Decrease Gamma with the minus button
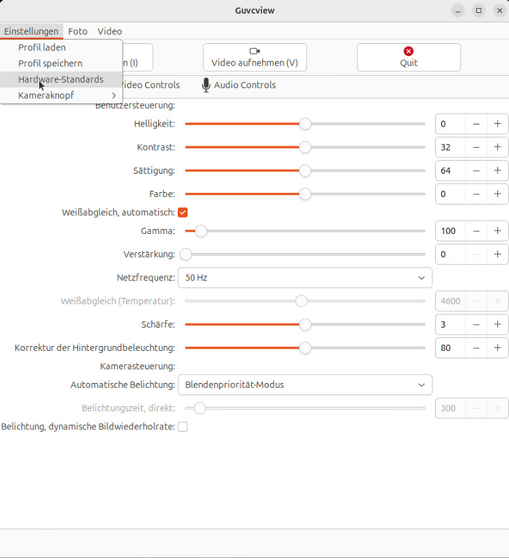Viewport: 509px width, 558px height. pos(476,231)
